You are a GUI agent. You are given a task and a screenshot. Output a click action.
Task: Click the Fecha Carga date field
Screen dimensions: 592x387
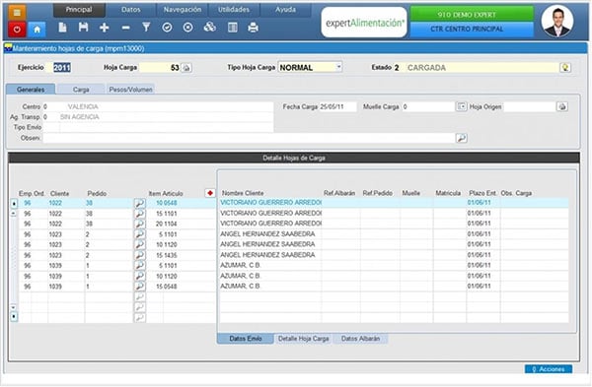click(337, 106)
